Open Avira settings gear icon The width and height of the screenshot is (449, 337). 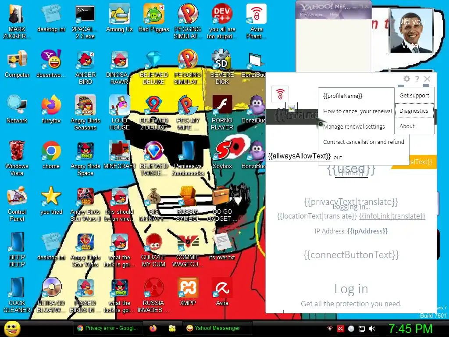(x=406, y=79)
